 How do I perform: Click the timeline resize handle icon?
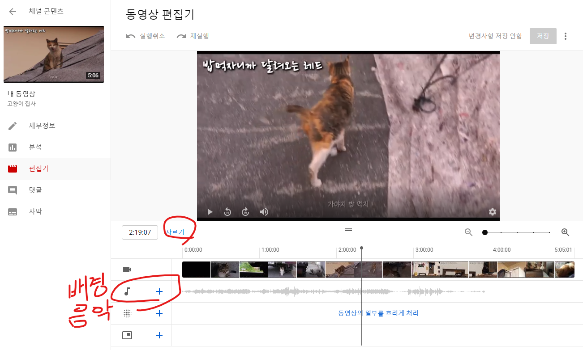pyautogui.click(x=348, y=230)
